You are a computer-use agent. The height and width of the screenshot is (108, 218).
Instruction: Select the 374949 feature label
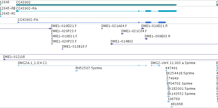(x=172, y=78)
